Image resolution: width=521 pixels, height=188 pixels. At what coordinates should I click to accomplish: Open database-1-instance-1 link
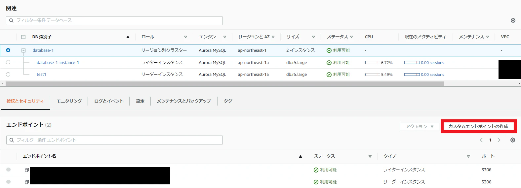click(58, 62)
